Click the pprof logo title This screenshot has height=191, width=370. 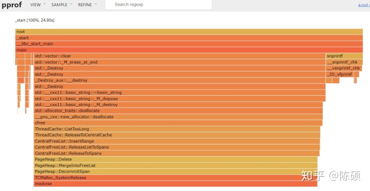pyautogui.click(x=12, y=5)
